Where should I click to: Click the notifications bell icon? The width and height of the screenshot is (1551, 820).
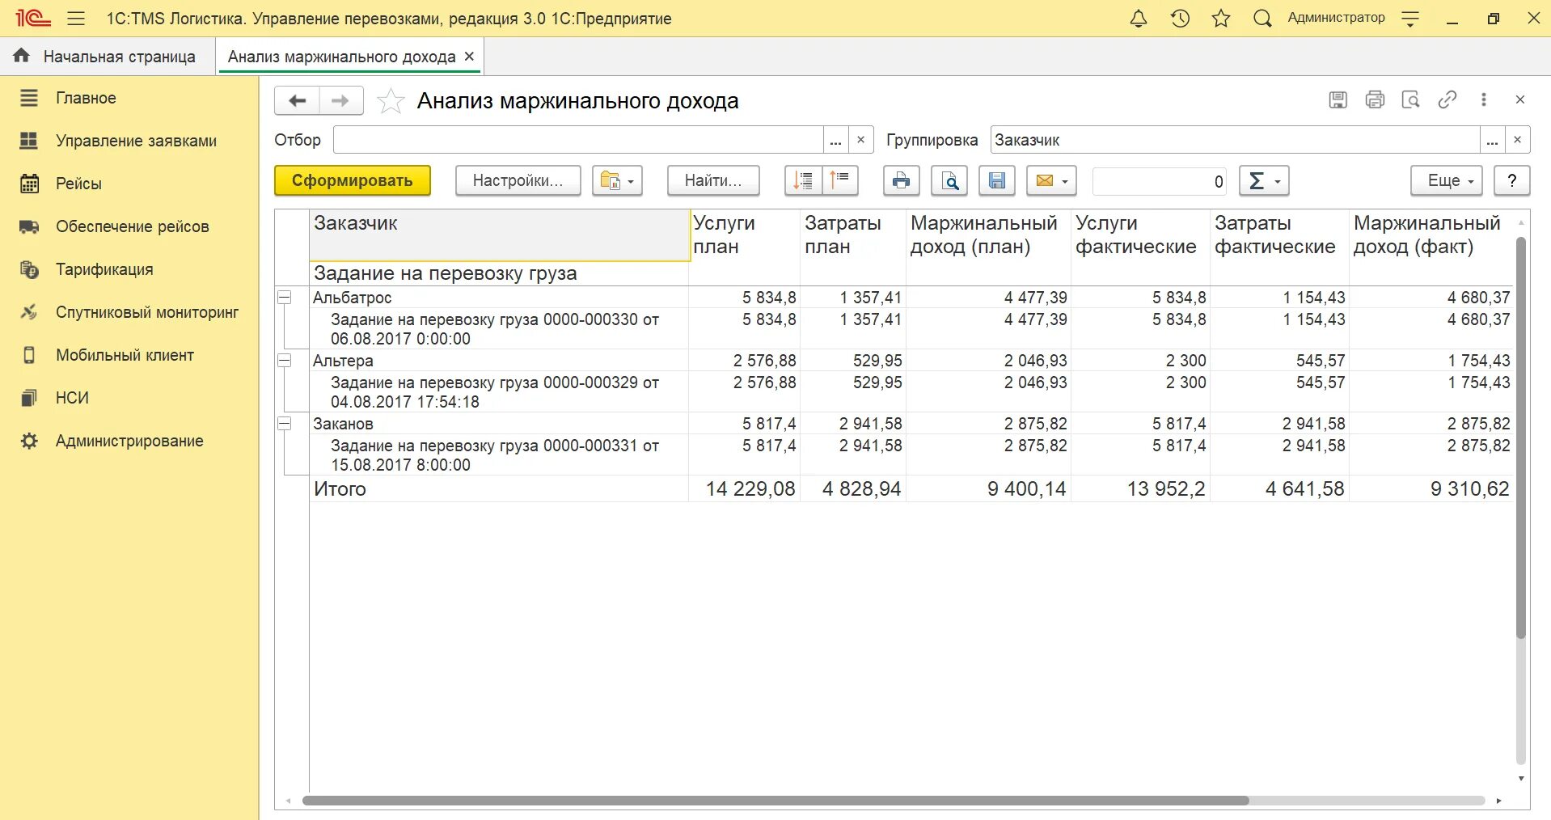pyautogui.click(x=1139, y=18)
